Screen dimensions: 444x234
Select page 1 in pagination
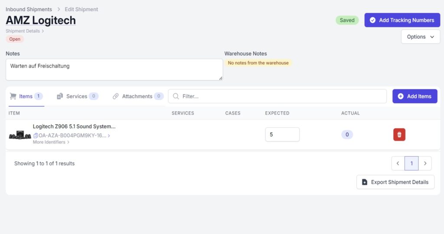coord(411,163)
